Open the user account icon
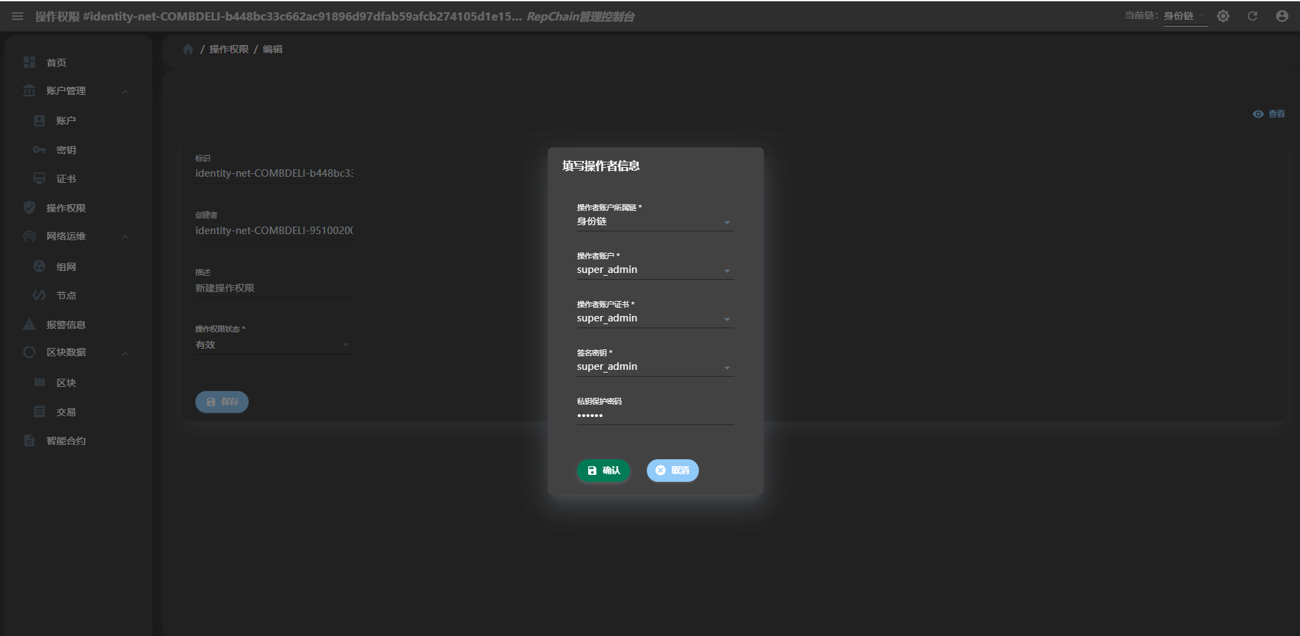This screenshot has height=636, width=1300. click(x=1282, y=16)
